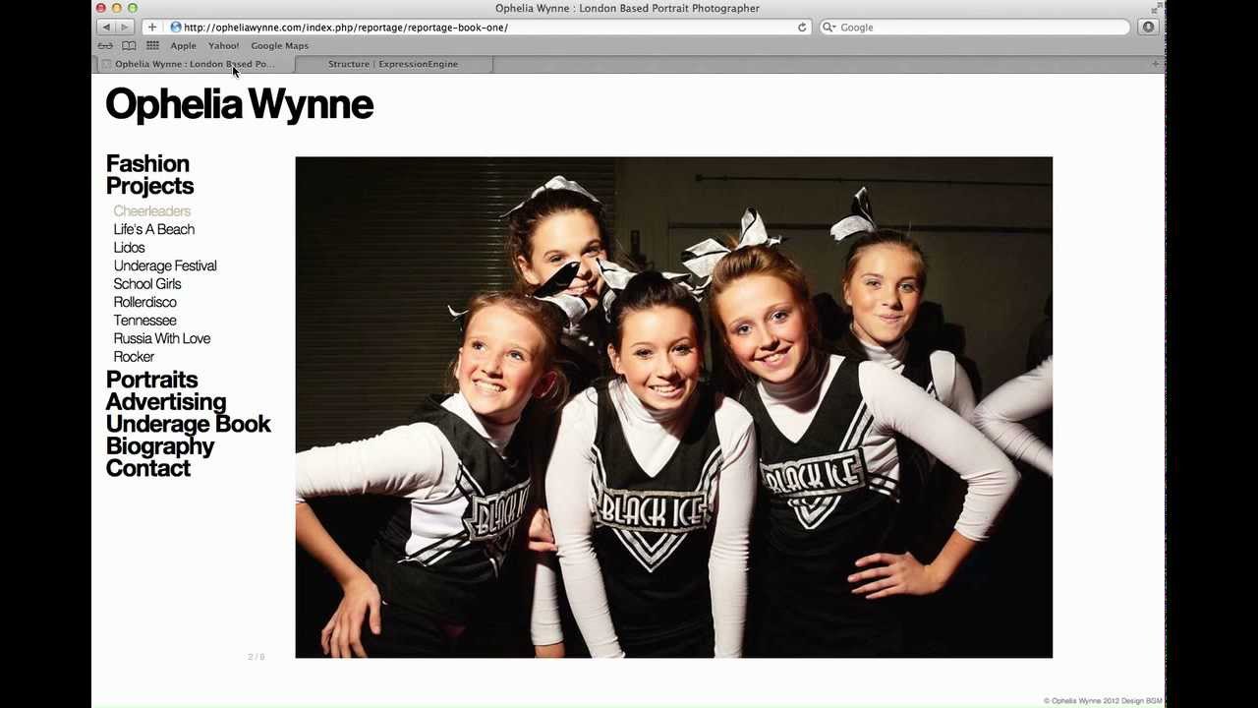Open the Biography page
Viewport: 1258px width, 708px height.
coord(159,446)
